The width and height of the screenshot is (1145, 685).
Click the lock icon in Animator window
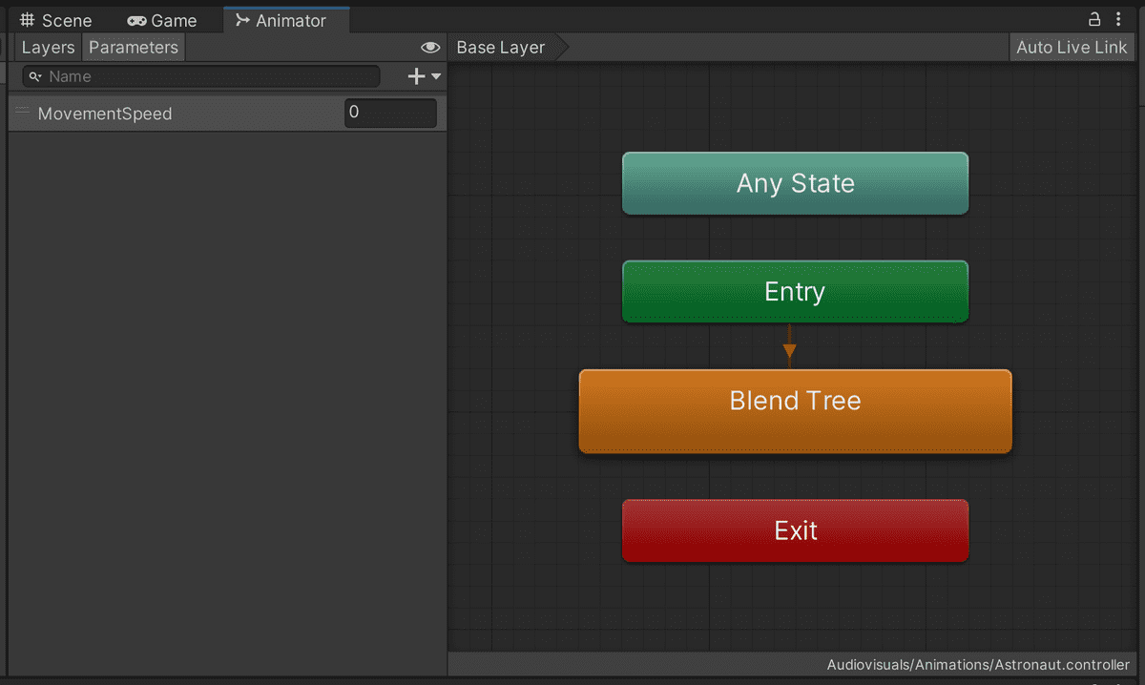(x=1094, y=19)
